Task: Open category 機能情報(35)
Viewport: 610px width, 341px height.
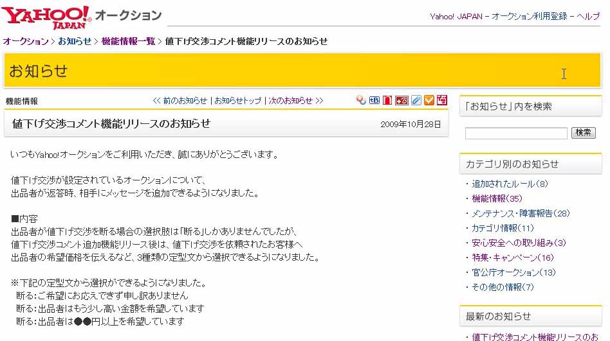Action: [497, 198]
